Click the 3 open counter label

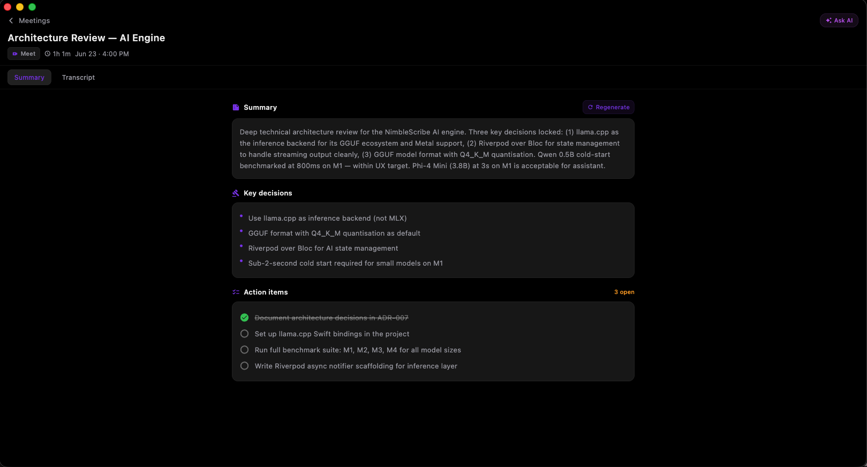(624, 292)
